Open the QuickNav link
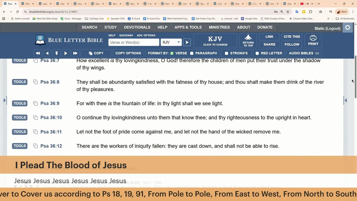 (x=126, y=35)
